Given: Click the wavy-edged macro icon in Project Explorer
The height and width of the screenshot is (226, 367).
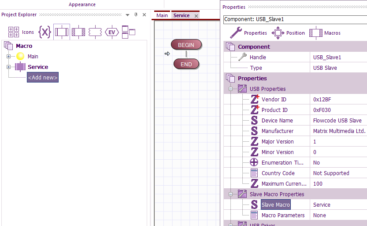Looking at the screenshot, I should click(x=95, y=32).
